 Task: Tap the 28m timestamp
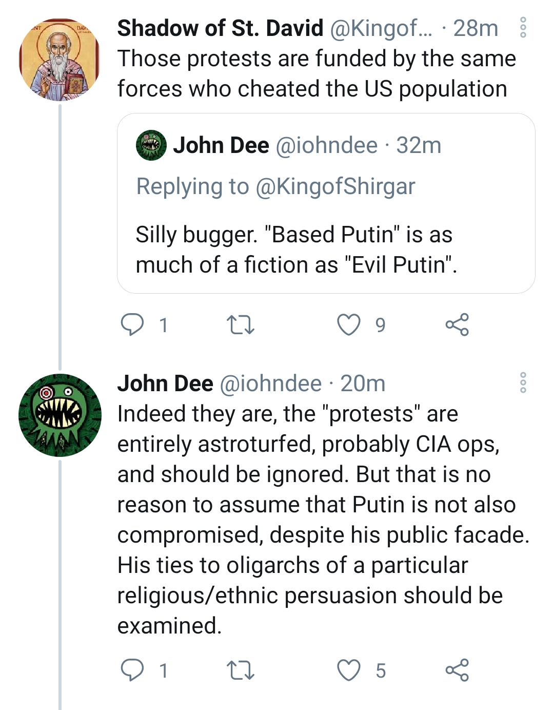476,28
